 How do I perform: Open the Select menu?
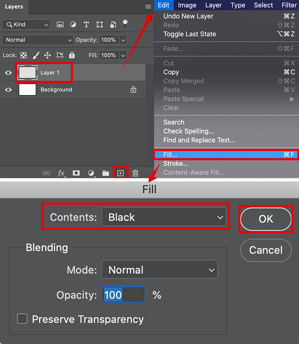click(x=263, y=5)
